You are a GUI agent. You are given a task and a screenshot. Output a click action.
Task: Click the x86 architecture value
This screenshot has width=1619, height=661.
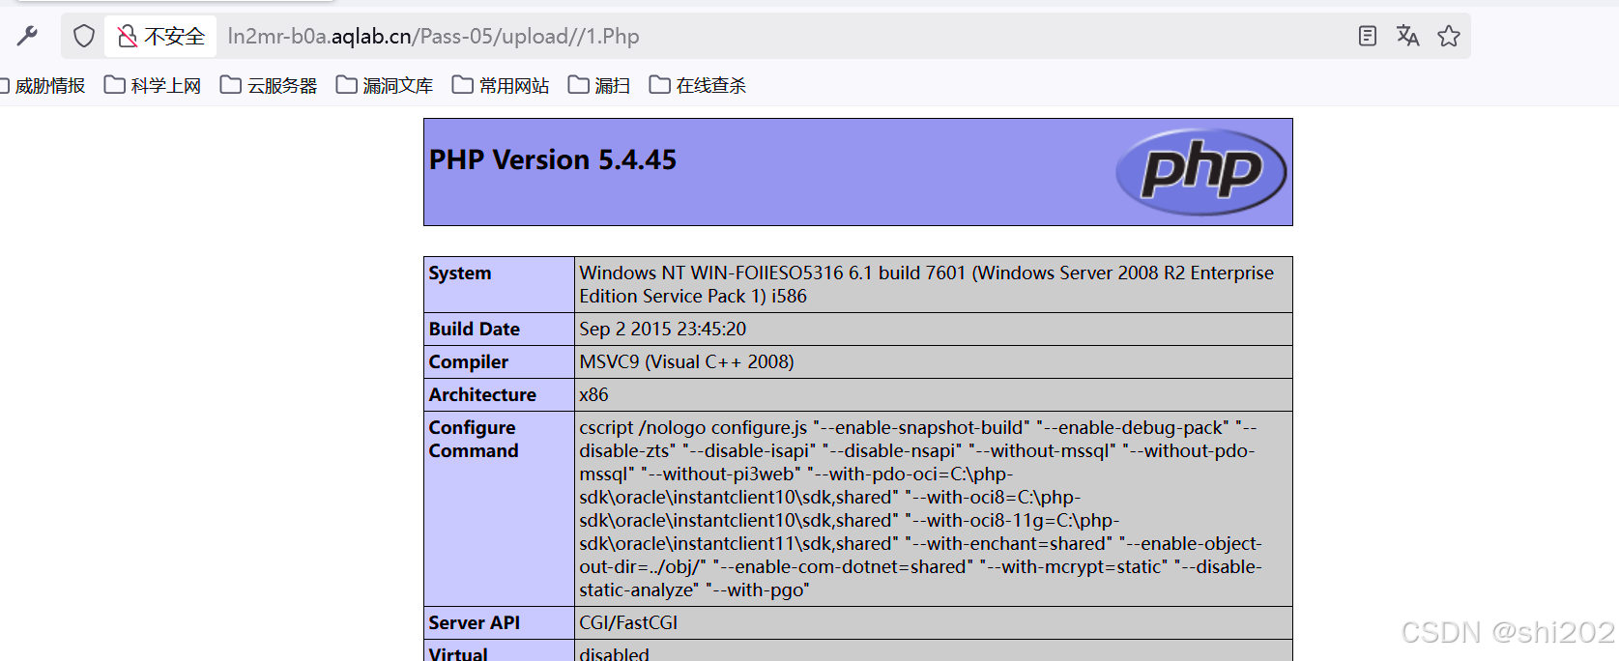594,395
